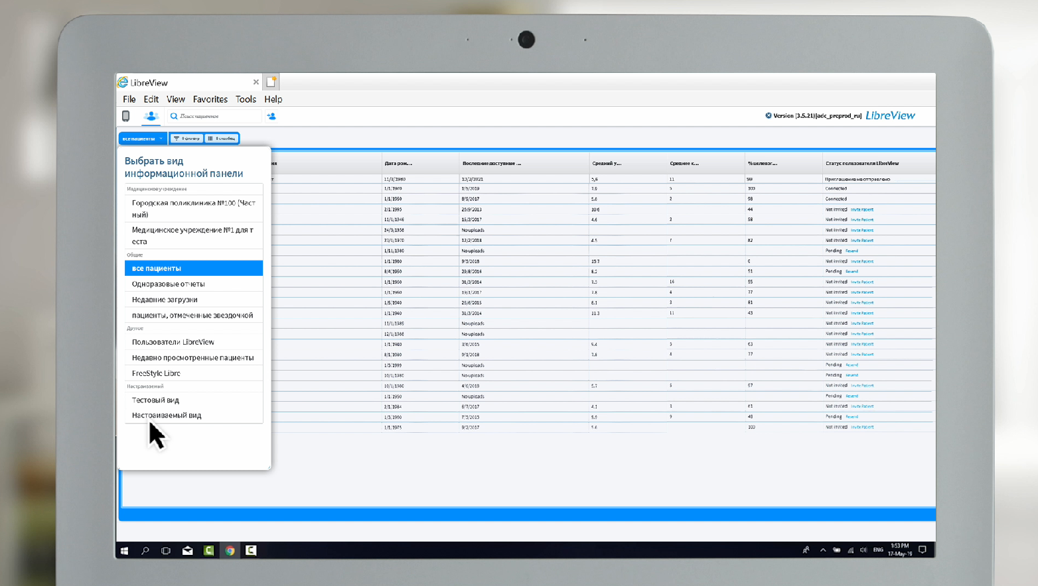The width and height of the screenshot is (1038, 586).
Task: Click the LibreView logo at top right
Action: pyautogui.click(x=890, y=115)
